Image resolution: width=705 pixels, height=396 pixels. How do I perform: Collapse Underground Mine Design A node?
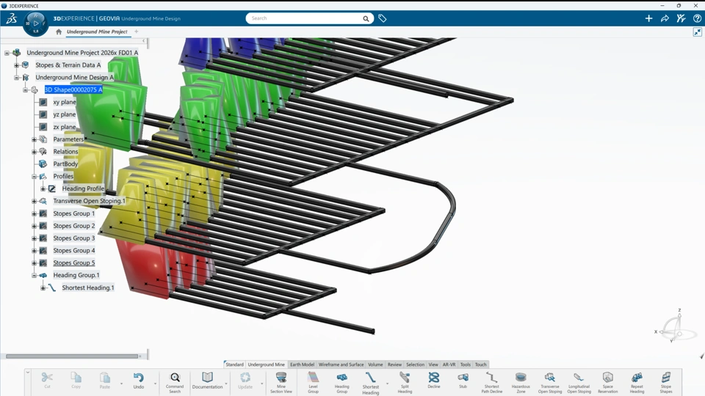click(16, 78)
